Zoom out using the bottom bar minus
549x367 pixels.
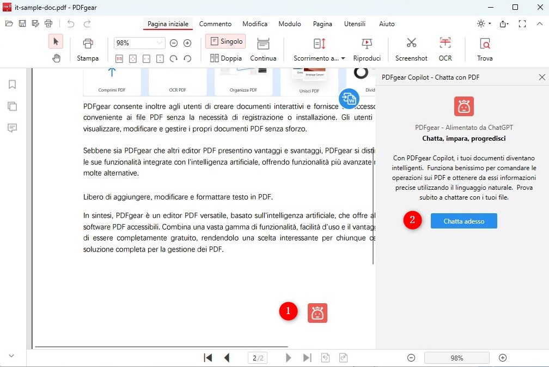click(x=411, y=358)
